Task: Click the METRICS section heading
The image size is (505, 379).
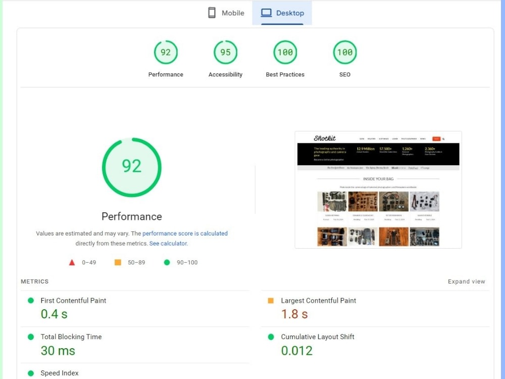Action: pyautogui.click(x=35, y=281)
